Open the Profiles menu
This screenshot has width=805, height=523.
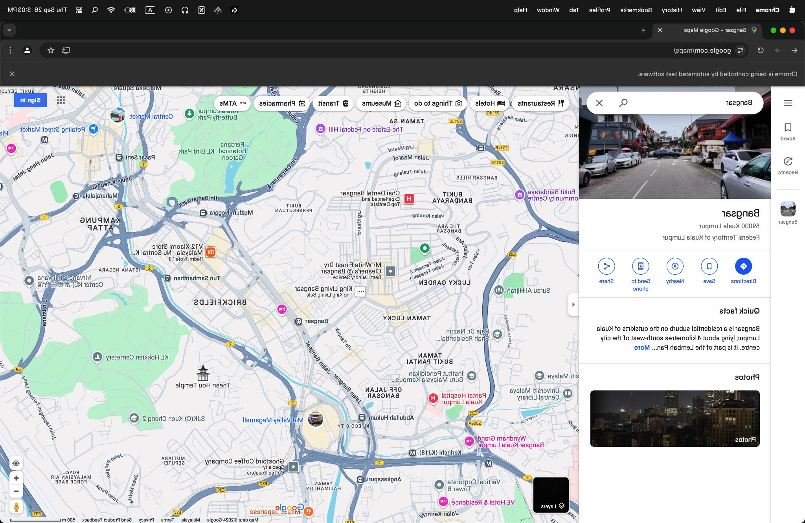tap(599, 10)
